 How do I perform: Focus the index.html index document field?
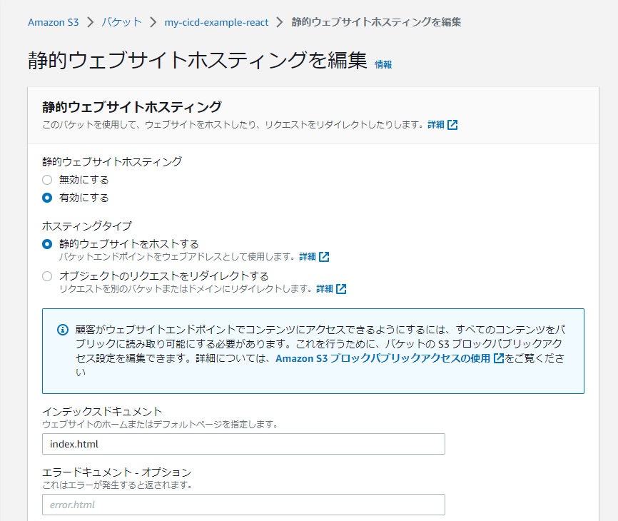click(x=243, y=444)
